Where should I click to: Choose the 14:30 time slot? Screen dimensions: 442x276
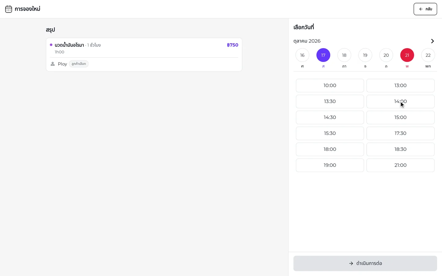click(330, 117)
